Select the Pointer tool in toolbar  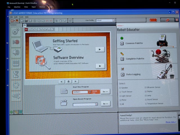(56, 21)
